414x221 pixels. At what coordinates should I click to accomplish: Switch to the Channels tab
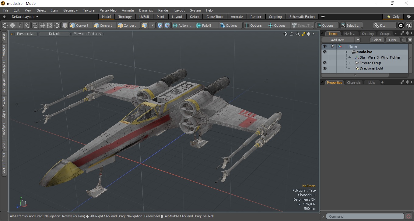pyautogui.click(x=354, y=83)
